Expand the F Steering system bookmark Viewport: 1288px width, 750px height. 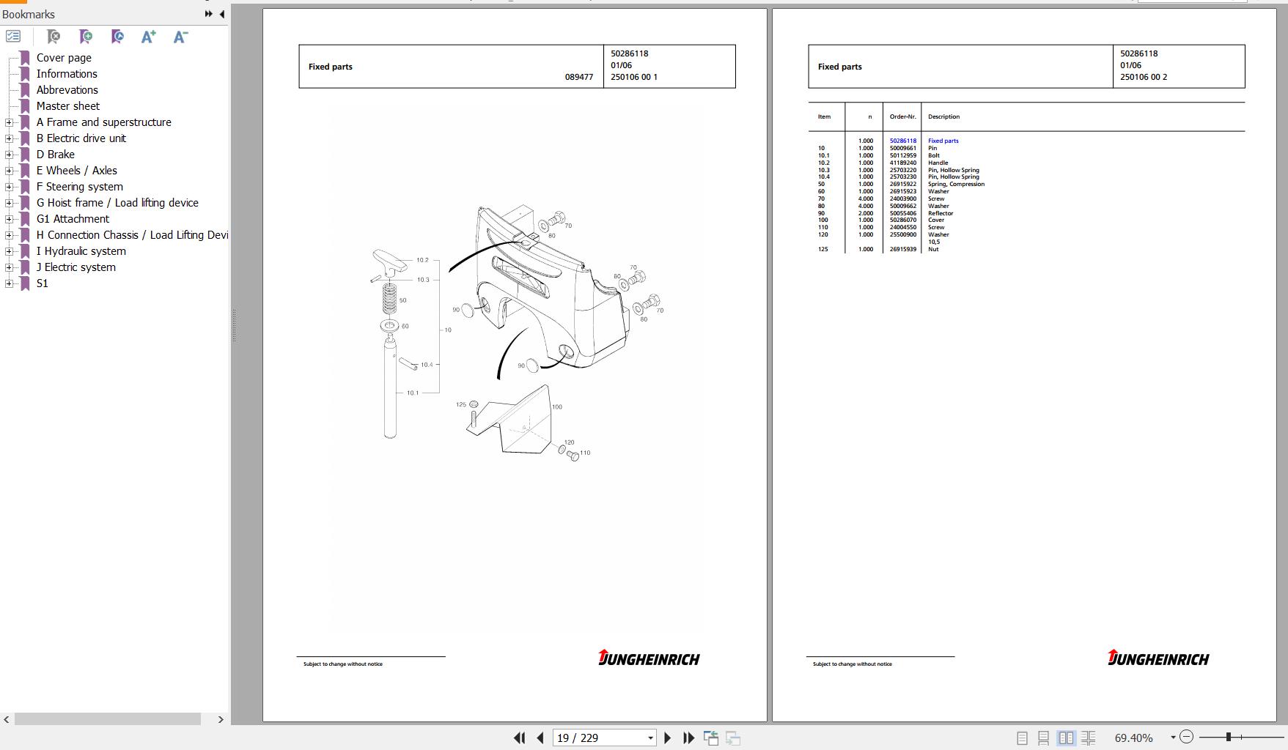pos(9,187)
